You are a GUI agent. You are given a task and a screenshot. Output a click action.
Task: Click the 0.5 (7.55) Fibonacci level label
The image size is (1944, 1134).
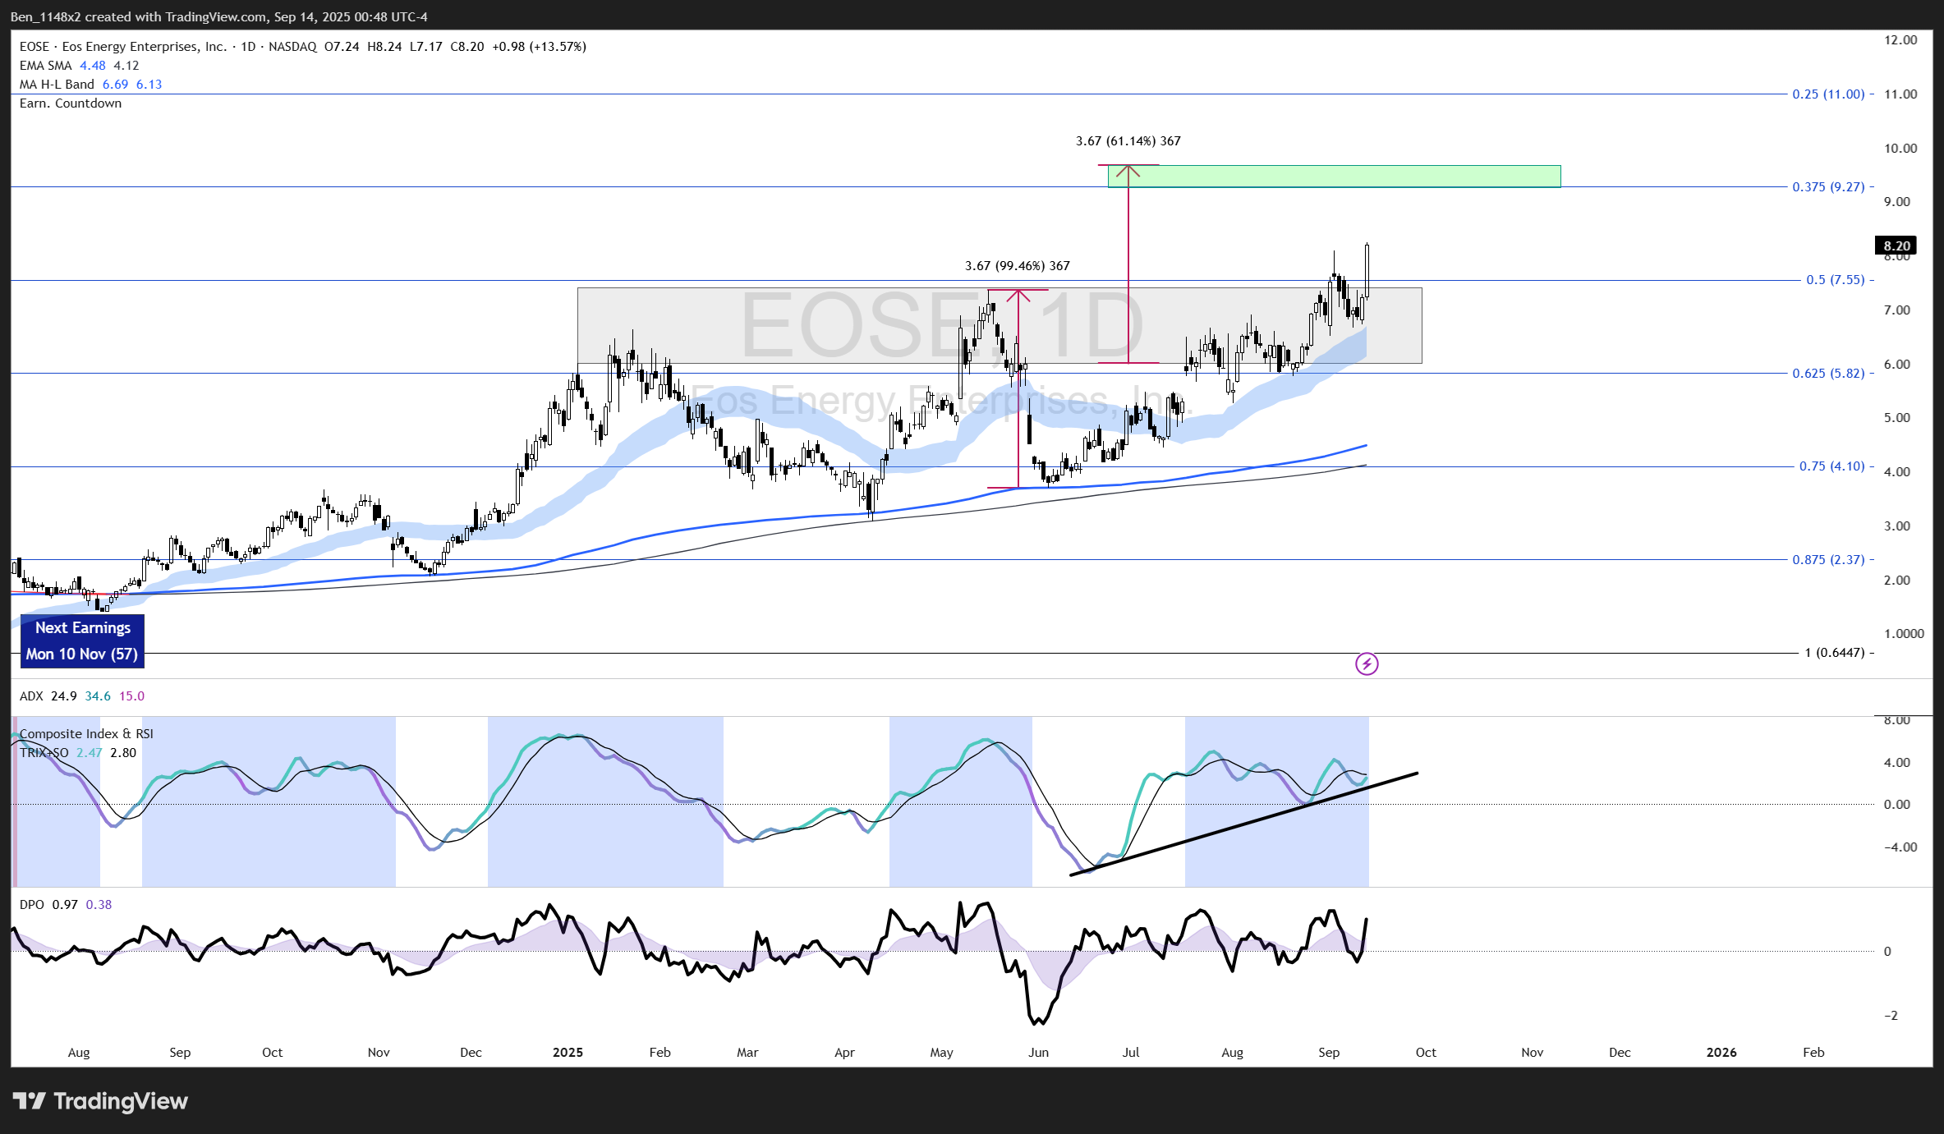1835,280
